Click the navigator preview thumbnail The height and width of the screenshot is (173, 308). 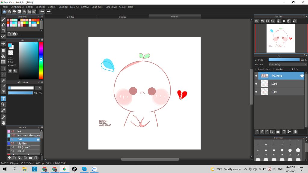click(x=281, y=38)
